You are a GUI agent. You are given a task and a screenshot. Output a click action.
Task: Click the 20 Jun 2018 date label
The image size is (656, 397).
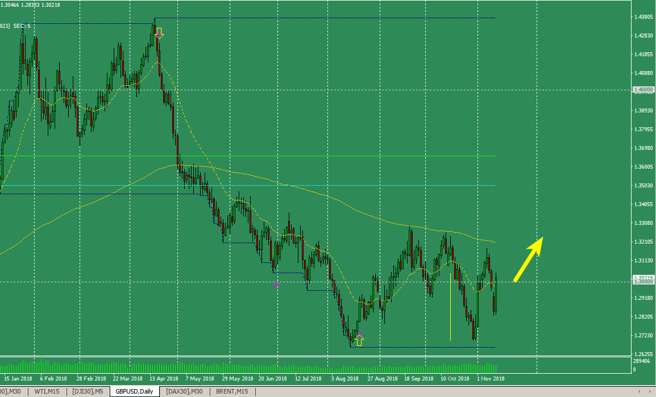[x=272, y=379]
